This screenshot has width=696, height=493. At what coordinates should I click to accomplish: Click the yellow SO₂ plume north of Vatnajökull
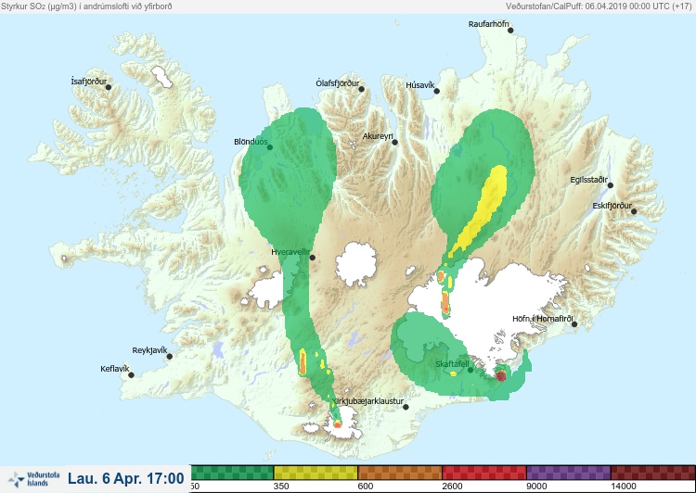pyautogui.click(x=483, y=209)
